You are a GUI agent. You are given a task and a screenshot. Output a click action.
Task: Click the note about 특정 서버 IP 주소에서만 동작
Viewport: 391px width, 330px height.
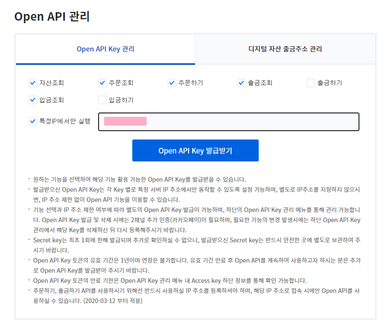tap(197, 195)
